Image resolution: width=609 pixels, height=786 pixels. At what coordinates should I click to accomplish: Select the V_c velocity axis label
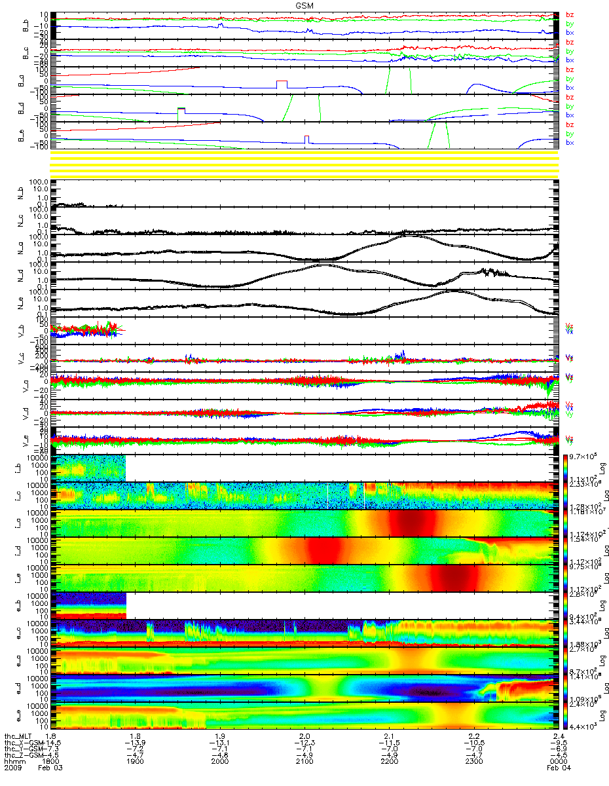22,359
